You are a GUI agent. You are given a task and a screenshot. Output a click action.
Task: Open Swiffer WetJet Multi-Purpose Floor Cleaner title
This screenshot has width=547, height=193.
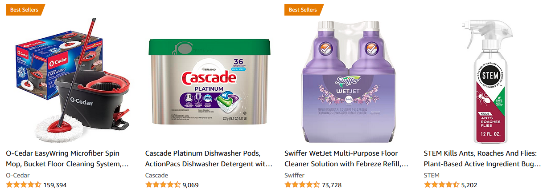tap(346, 158)
